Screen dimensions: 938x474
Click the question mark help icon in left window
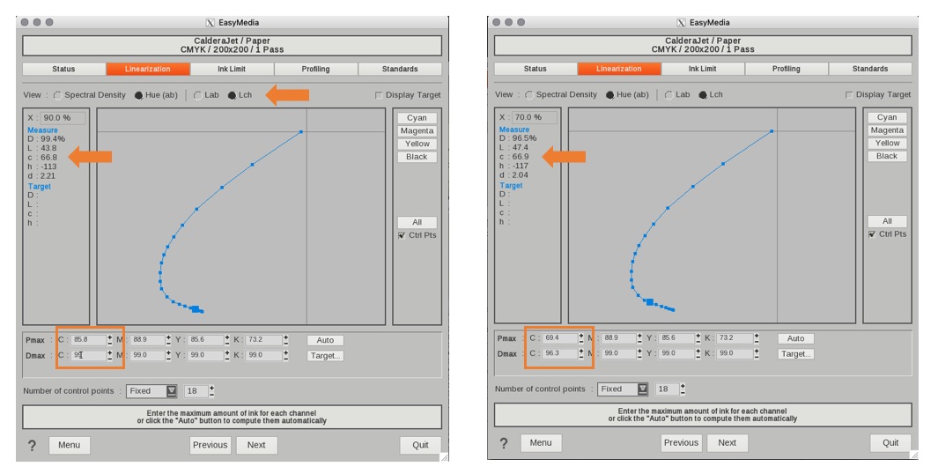click(x=33, y=445)
